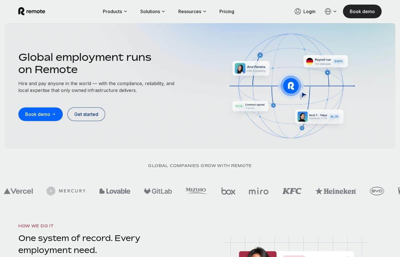Image resolution: width=400 pixels, height=257 pixels.
Task: Click the black Book demo header button
Action: pyautogui.click(x=362, y=11)
